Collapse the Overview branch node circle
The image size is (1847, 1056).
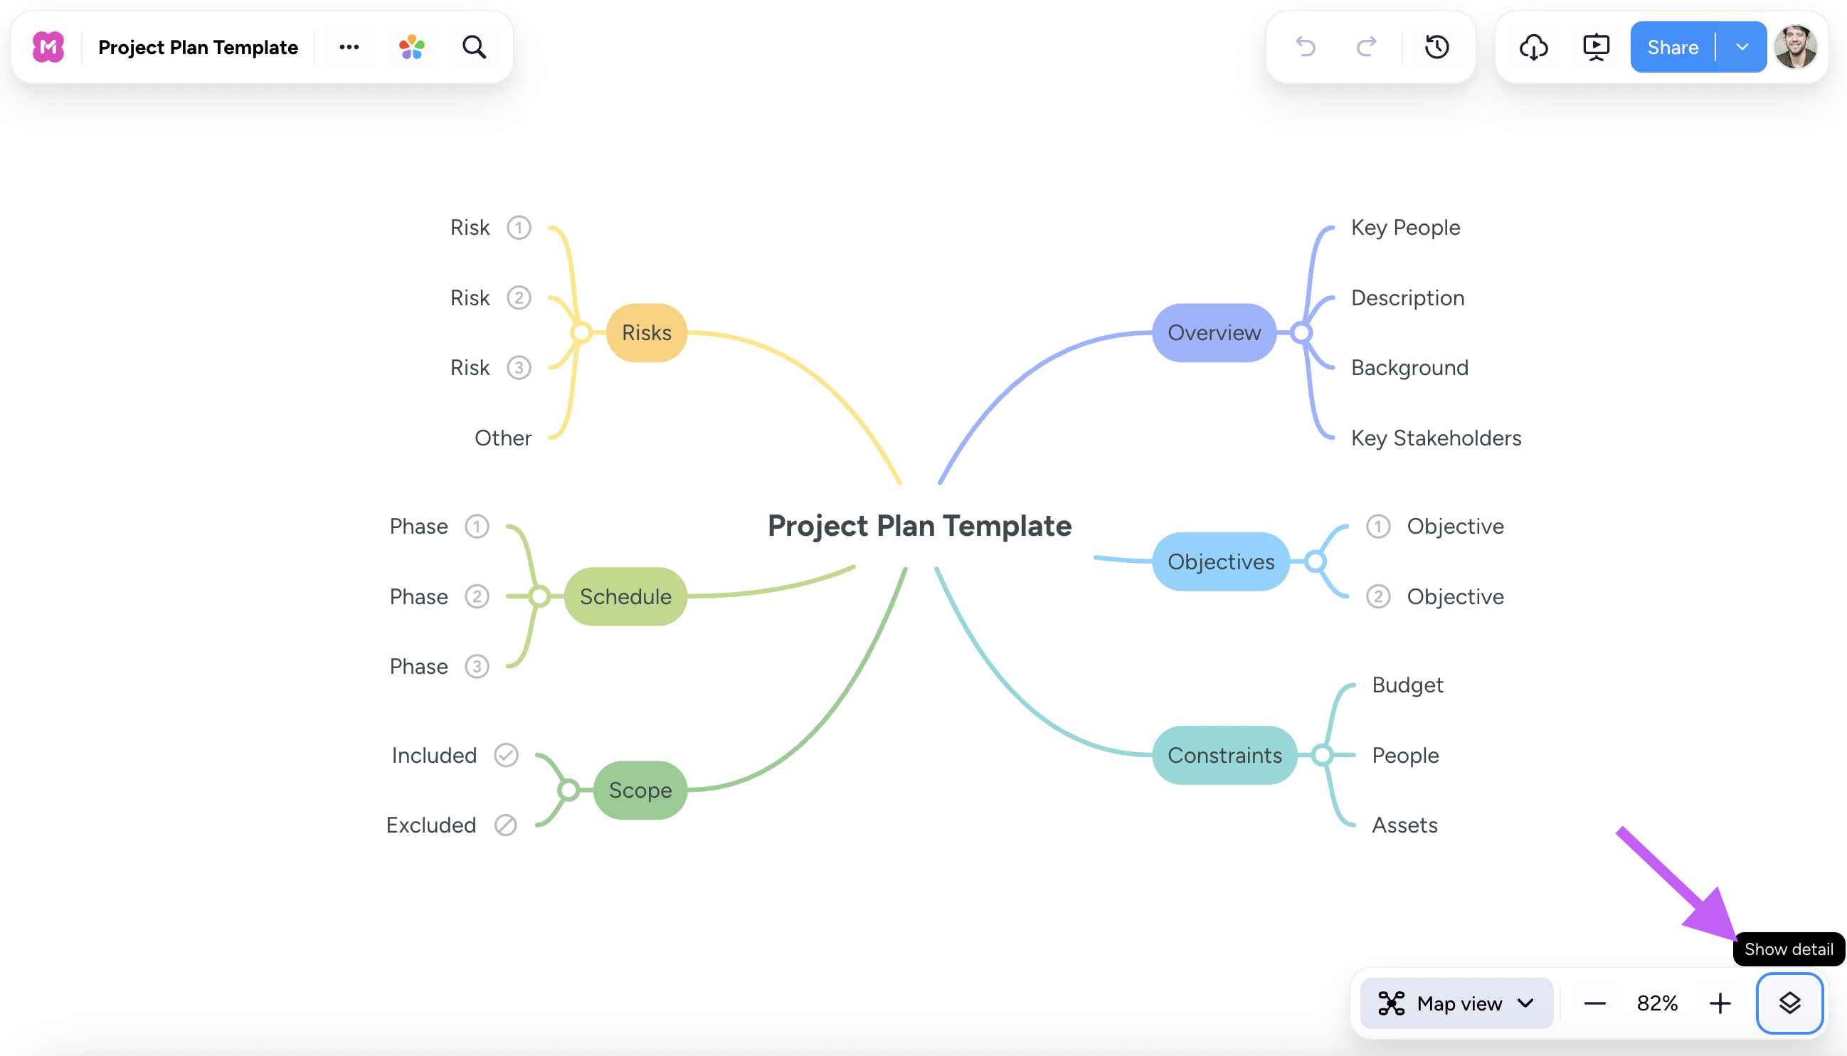pos(1301,333)
